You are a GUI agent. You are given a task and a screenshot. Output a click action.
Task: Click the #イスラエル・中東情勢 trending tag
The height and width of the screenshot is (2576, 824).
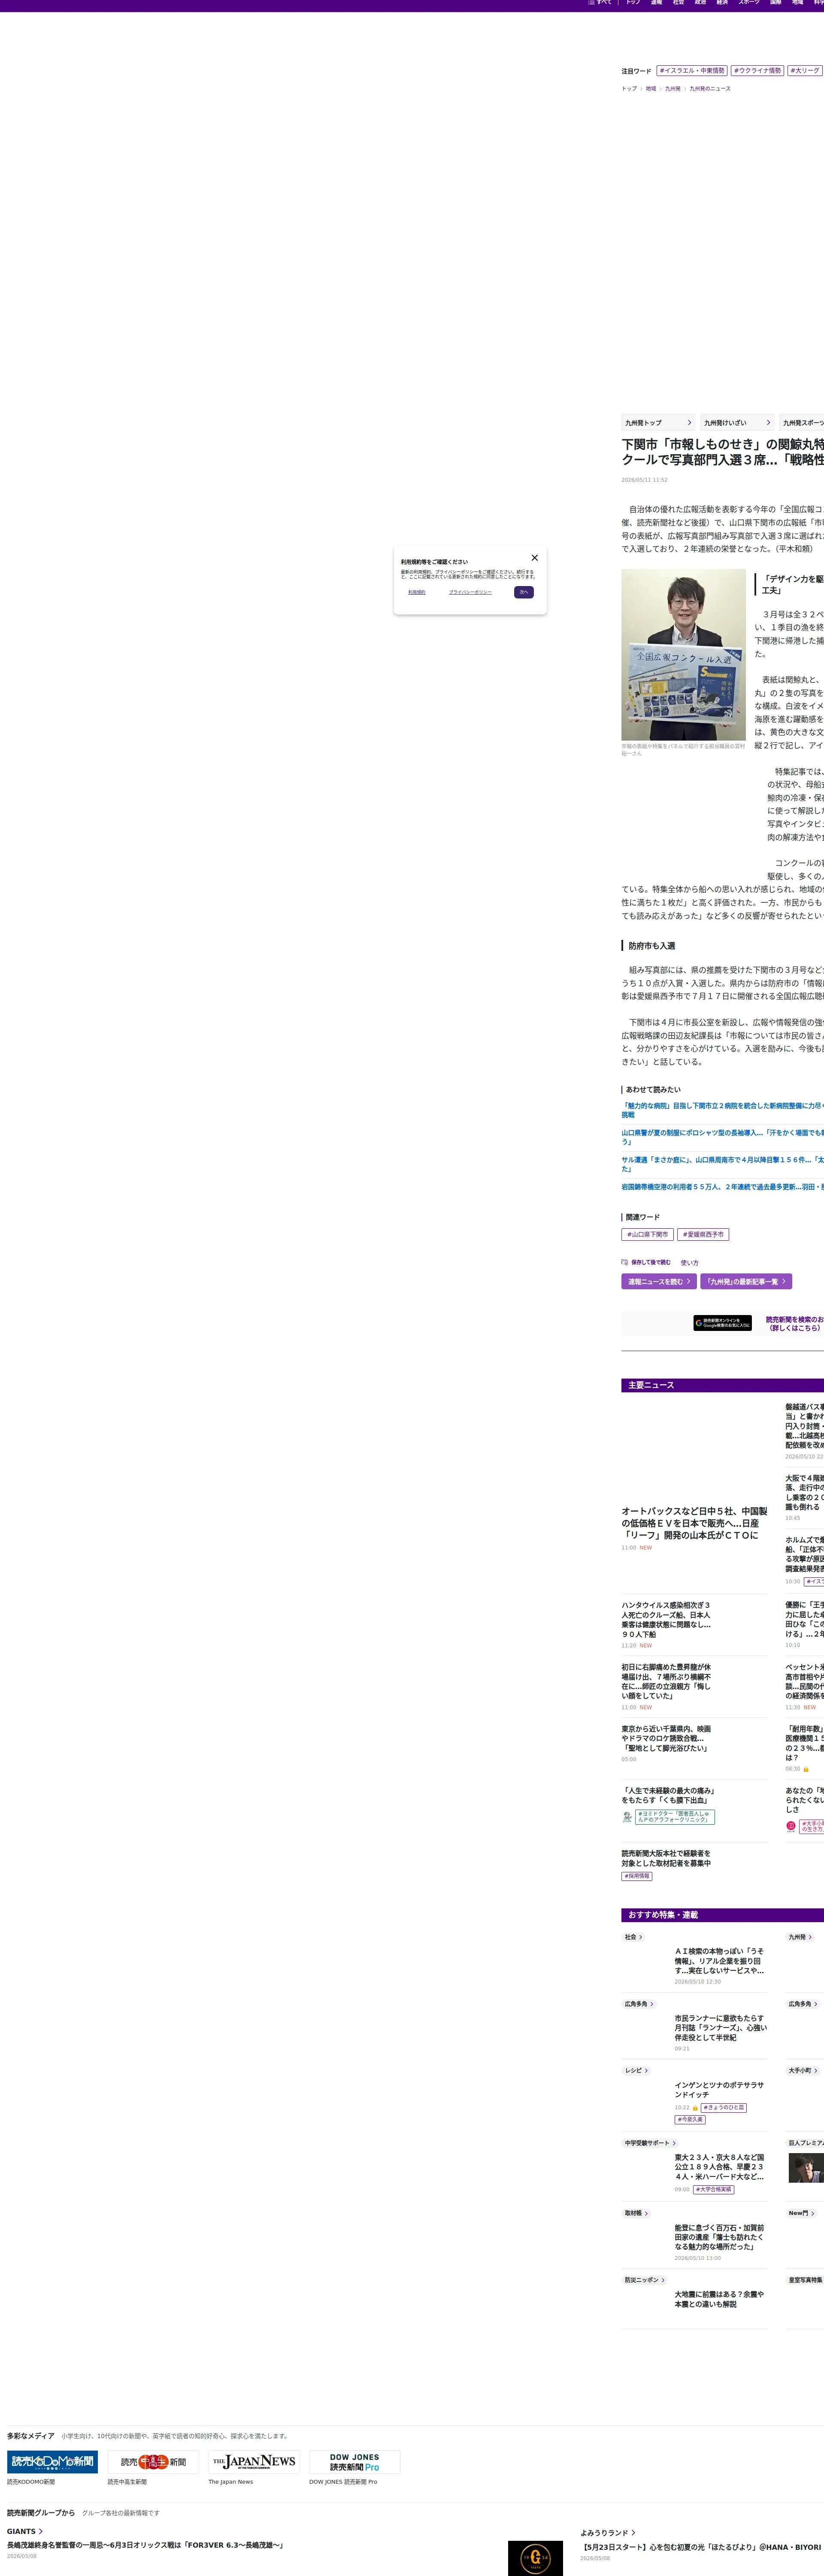[x=692, y=71]
